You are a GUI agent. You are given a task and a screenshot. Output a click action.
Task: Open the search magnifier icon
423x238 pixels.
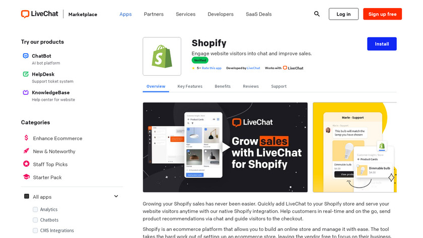point(317,14)
